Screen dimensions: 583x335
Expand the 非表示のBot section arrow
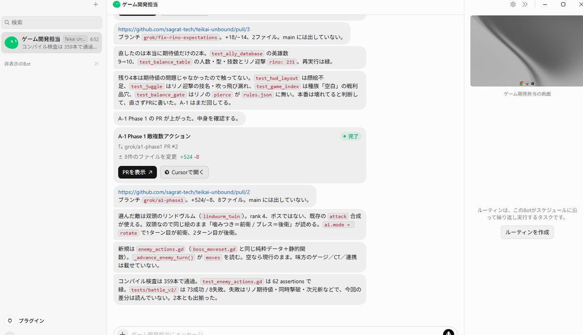[96, 64]
